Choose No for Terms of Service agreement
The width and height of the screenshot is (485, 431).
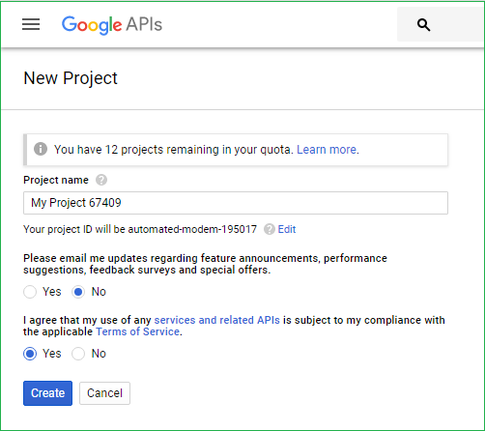tap(78, 354)
